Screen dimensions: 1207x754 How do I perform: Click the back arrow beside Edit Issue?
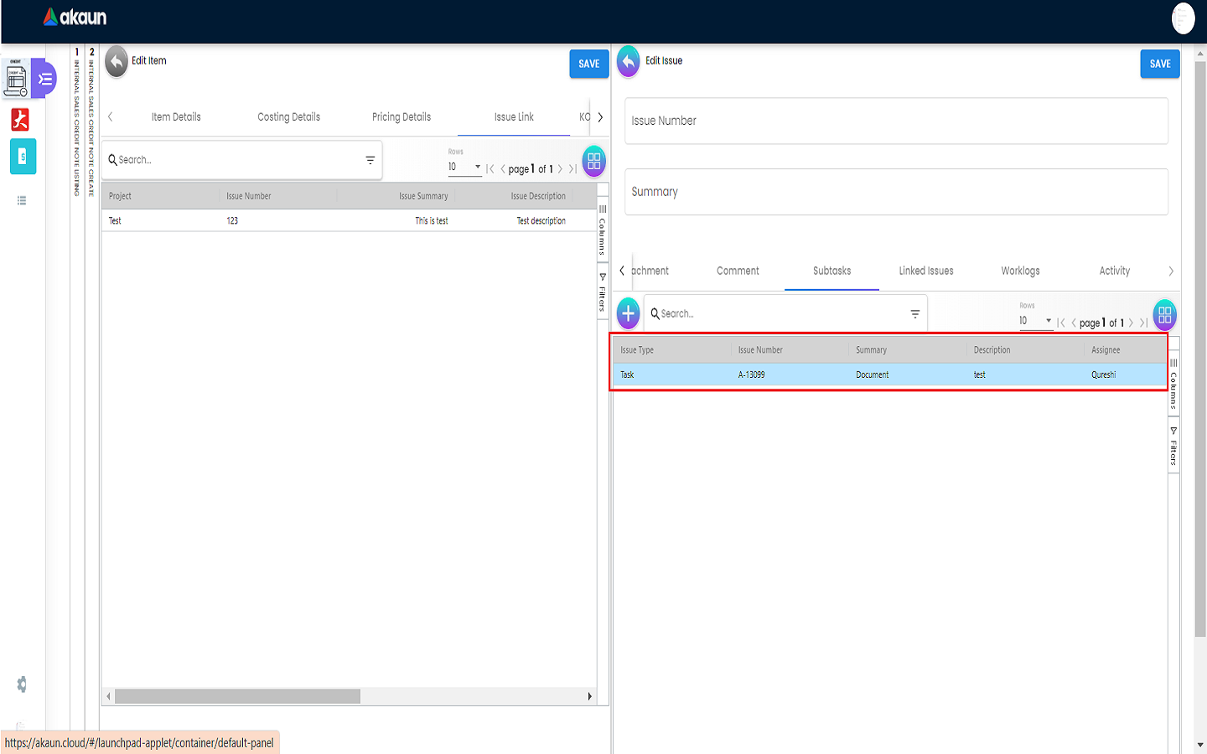(x=628, y=62)
